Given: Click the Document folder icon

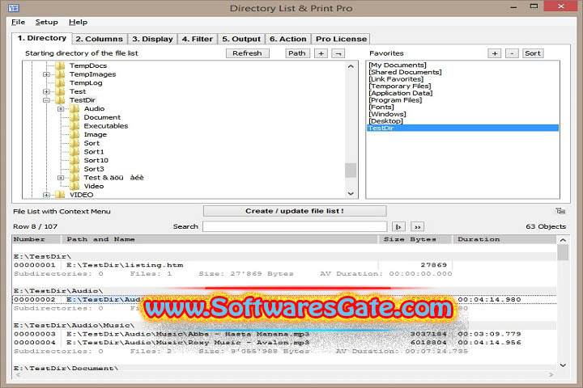Looking at the screenshot, I should click(74, 117).
